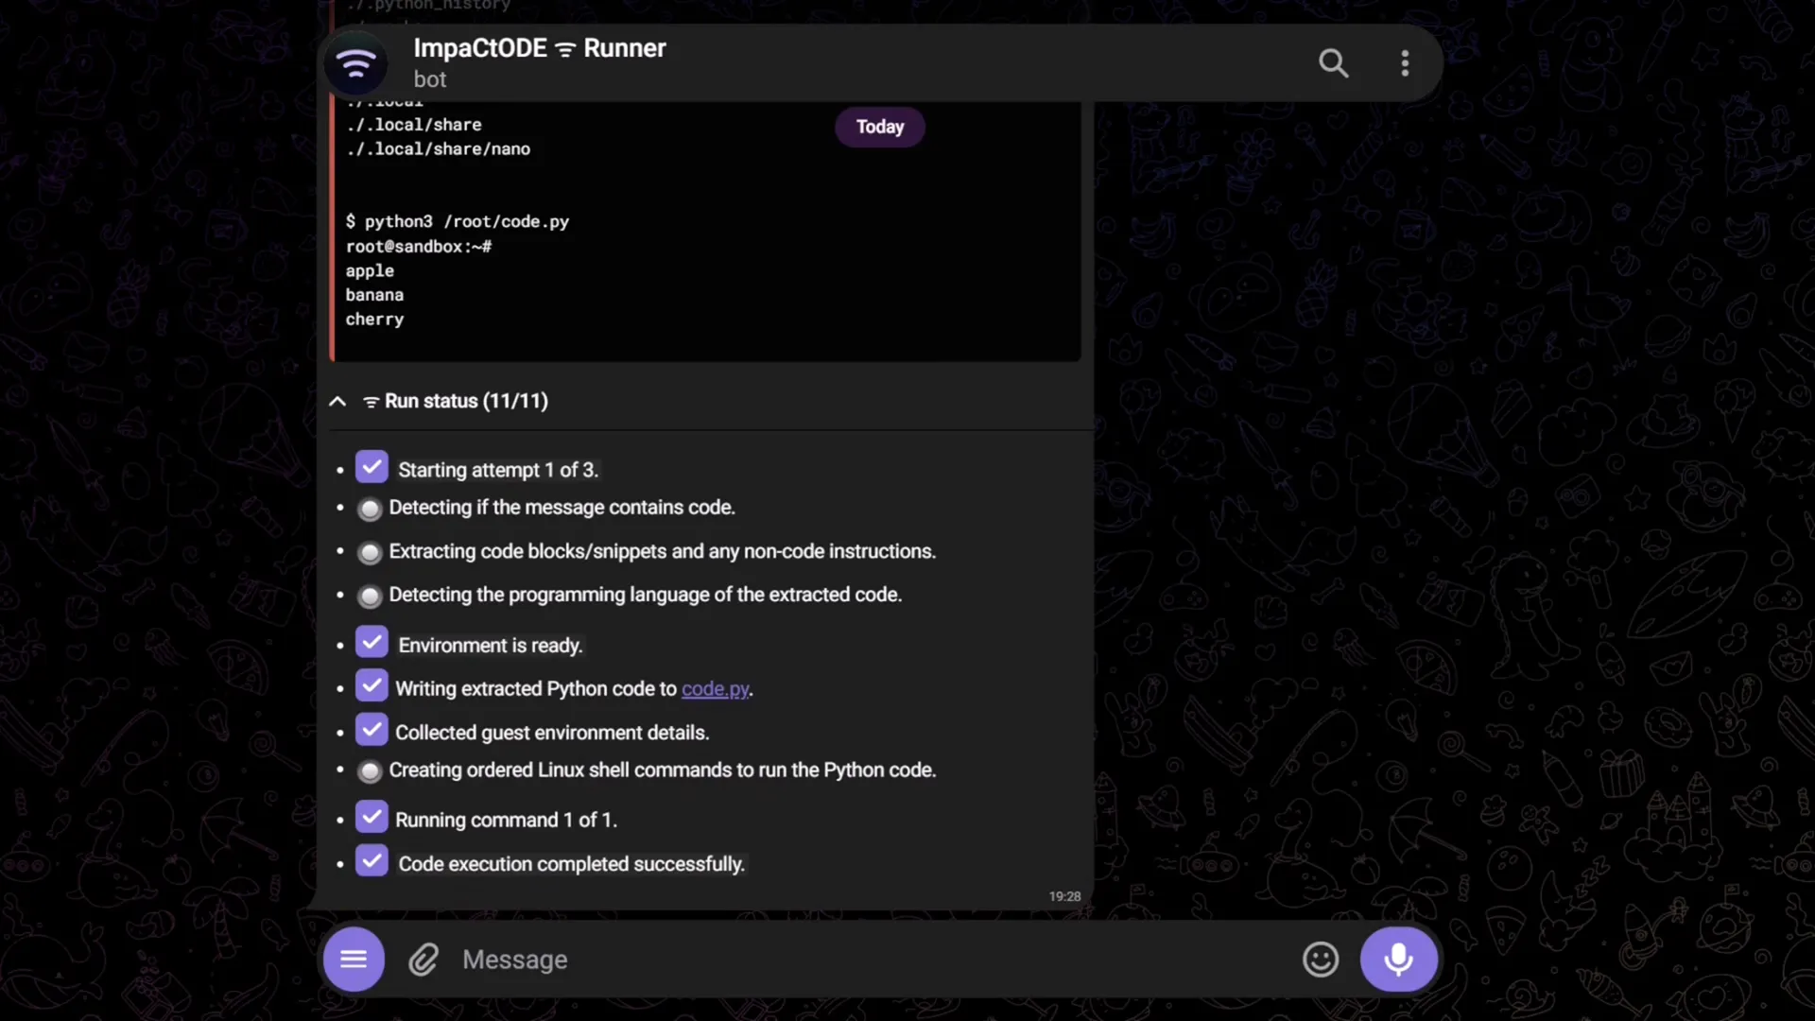Image resolution: width=1815 pixels, height=1021 pixels.
Task: Click the 'apple' output line
Action: (370, 270)
